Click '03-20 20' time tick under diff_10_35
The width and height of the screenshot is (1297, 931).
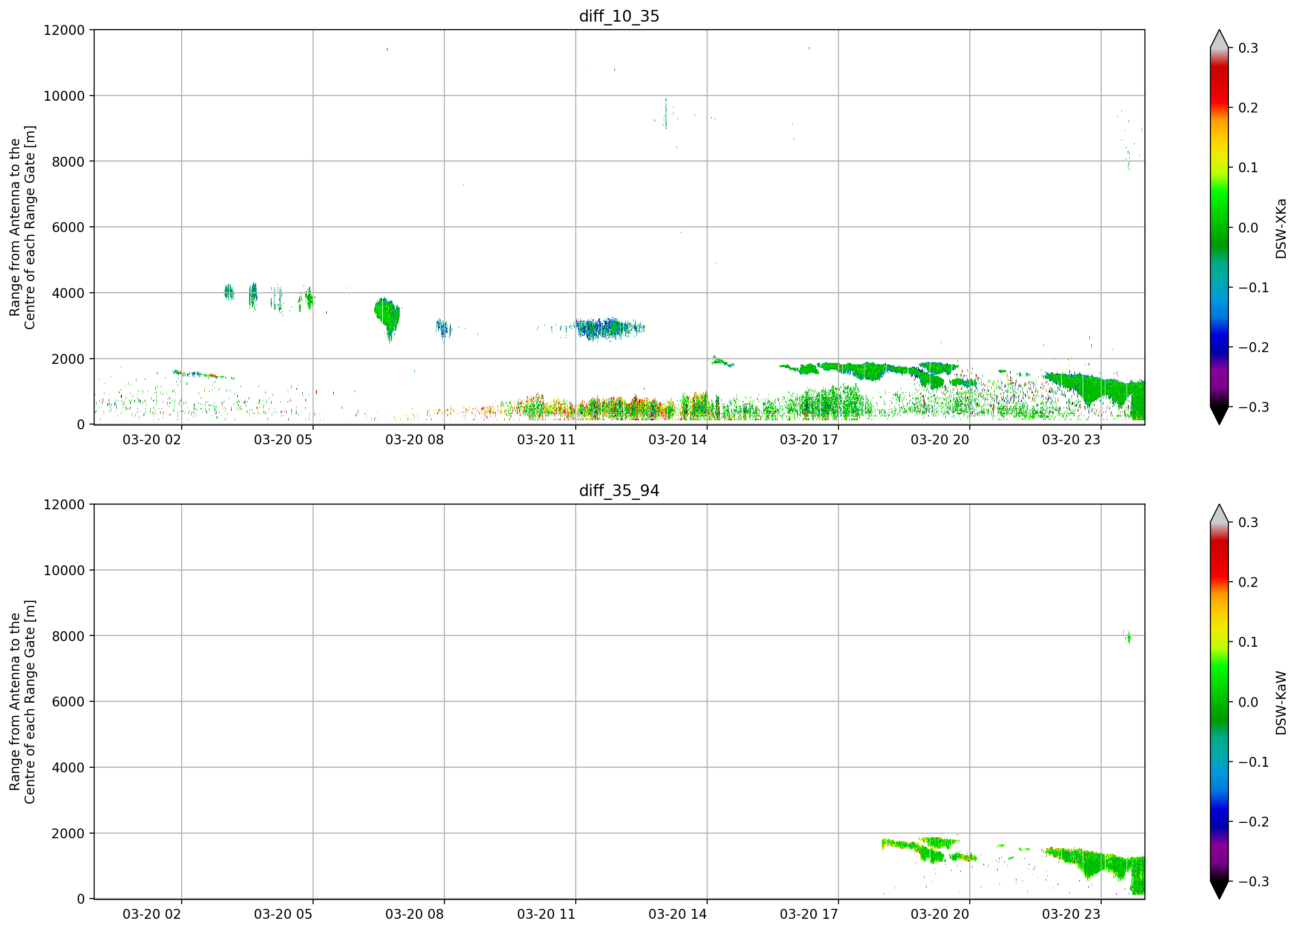[940, 440]
